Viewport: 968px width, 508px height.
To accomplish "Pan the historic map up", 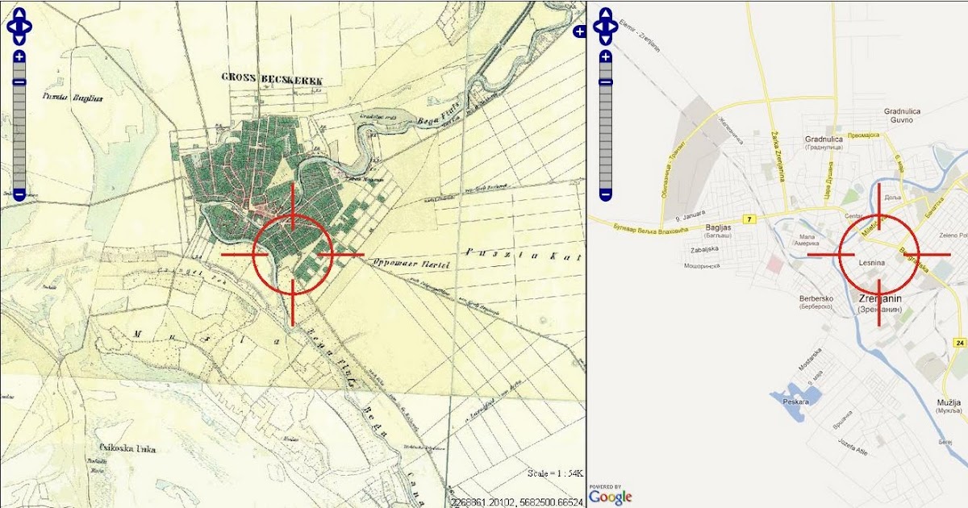I will click(x=19, y=15).
